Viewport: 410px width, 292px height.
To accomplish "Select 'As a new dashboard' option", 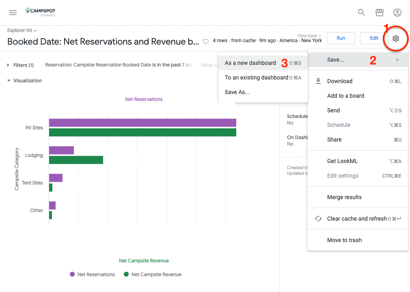I will (x=250, y=63).
